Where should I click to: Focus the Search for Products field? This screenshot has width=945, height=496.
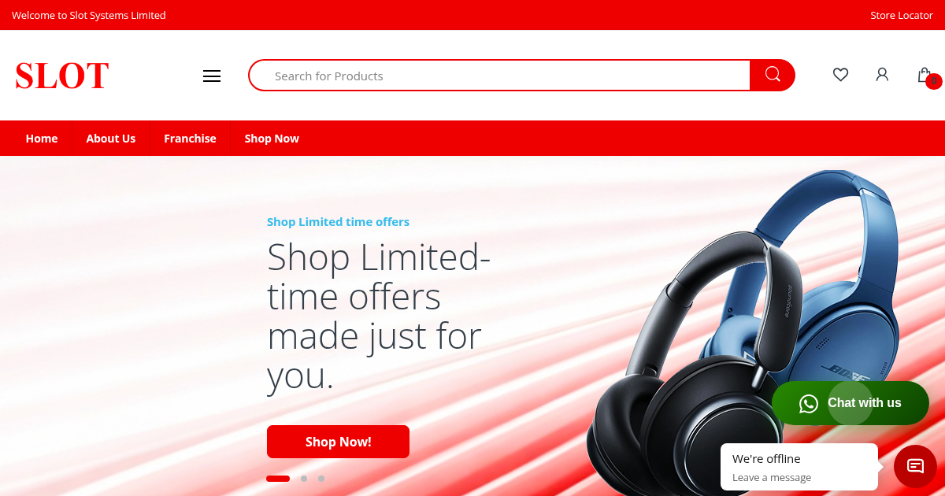pos(499,76)
